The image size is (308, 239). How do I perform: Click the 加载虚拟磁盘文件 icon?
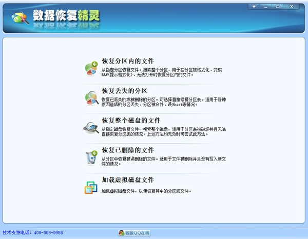(x=91, y=187)
